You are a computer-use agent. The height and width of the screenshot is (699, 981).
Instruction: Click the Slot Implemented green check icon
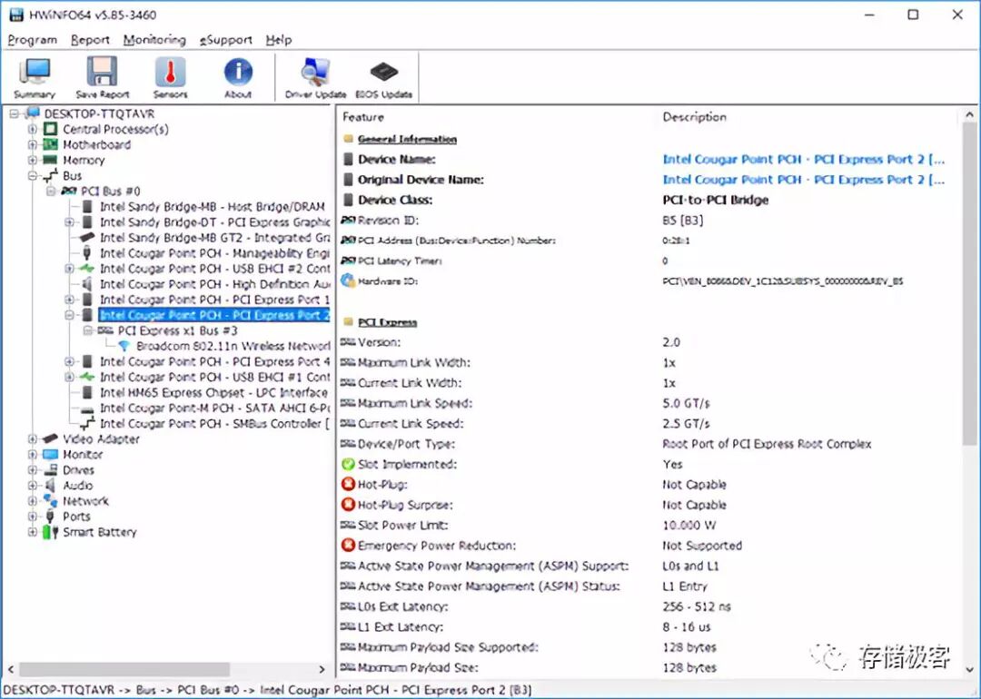pyautogui.click(x=348, y=464)
